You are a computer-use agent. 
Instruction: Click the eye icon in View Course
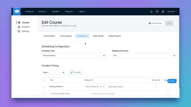tap(150, 23)
